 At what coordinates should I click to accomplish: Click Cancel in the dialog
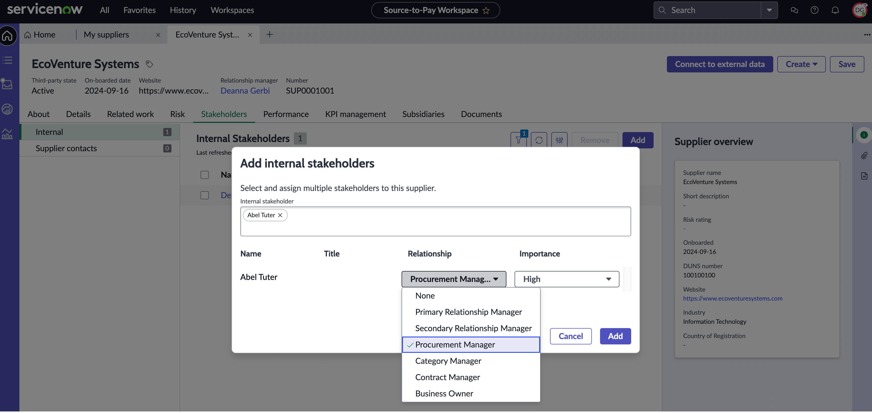point(571,336)
